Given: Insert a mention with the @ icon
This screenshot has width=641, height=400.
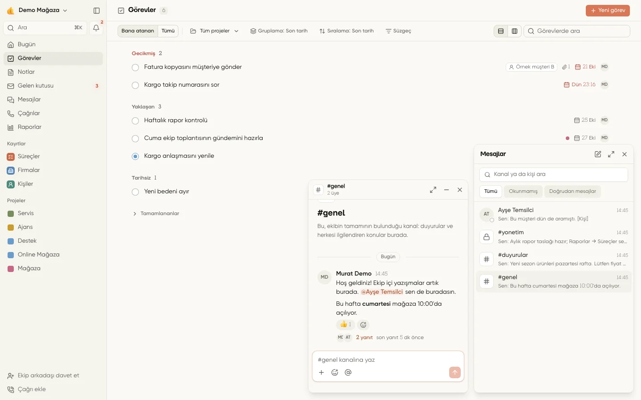Looking at the screenshot, I should click(348, 372).
